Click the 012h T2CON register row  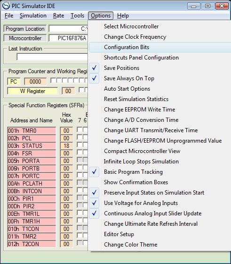point(32,244)
